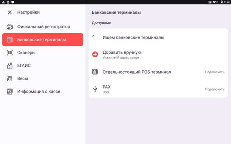Click the printer icon for Фискальный регистратор
Viewport: 231px width, 144px height.
pyautogui.click(x=10, y=26)
